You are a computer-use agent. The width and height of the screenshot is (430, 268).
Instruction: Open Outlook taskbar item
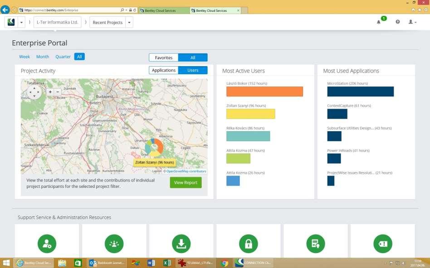(x=107, y=263)
